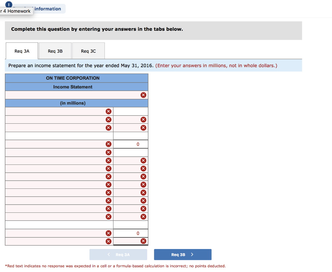Click the back chevron on the Req 3A button
332x272 pixels.
click(108, 255)
